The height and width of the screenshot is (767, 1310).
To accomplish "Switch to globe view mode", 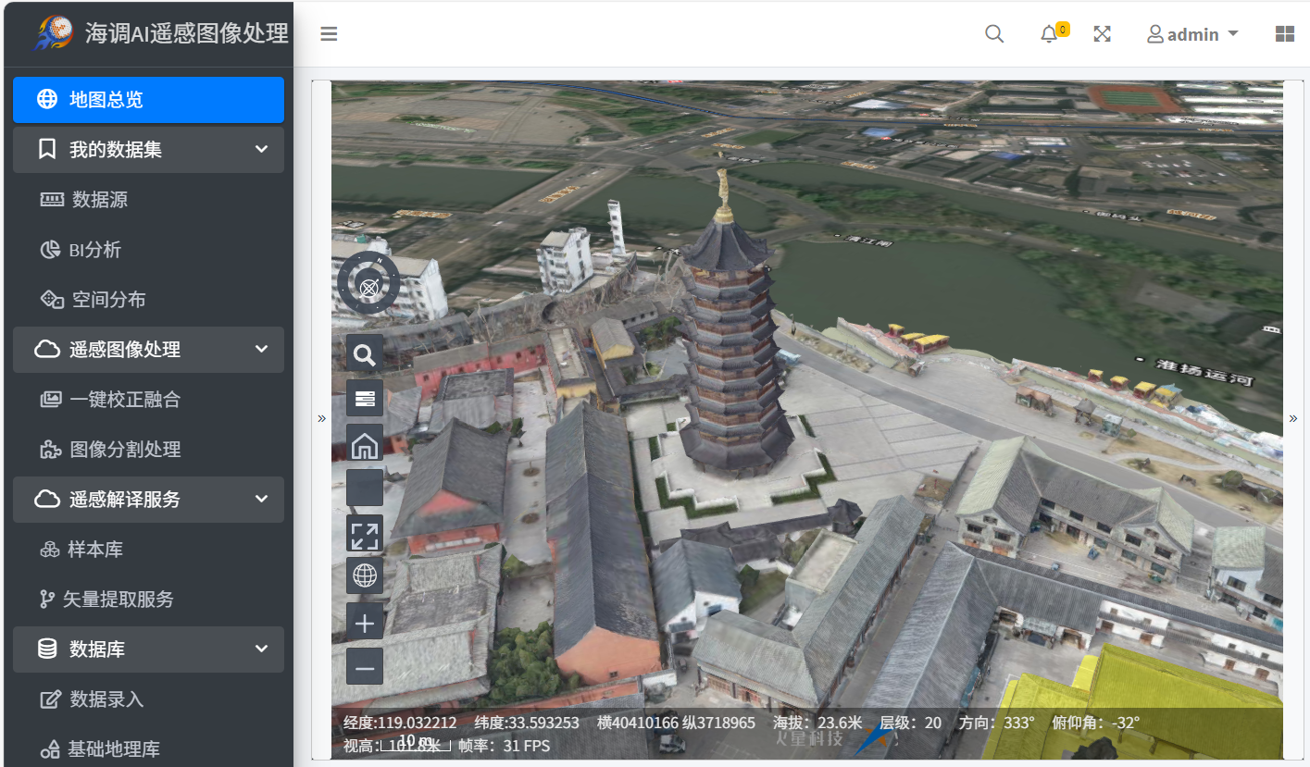I will pyautogui.click(x=365, y=576).
